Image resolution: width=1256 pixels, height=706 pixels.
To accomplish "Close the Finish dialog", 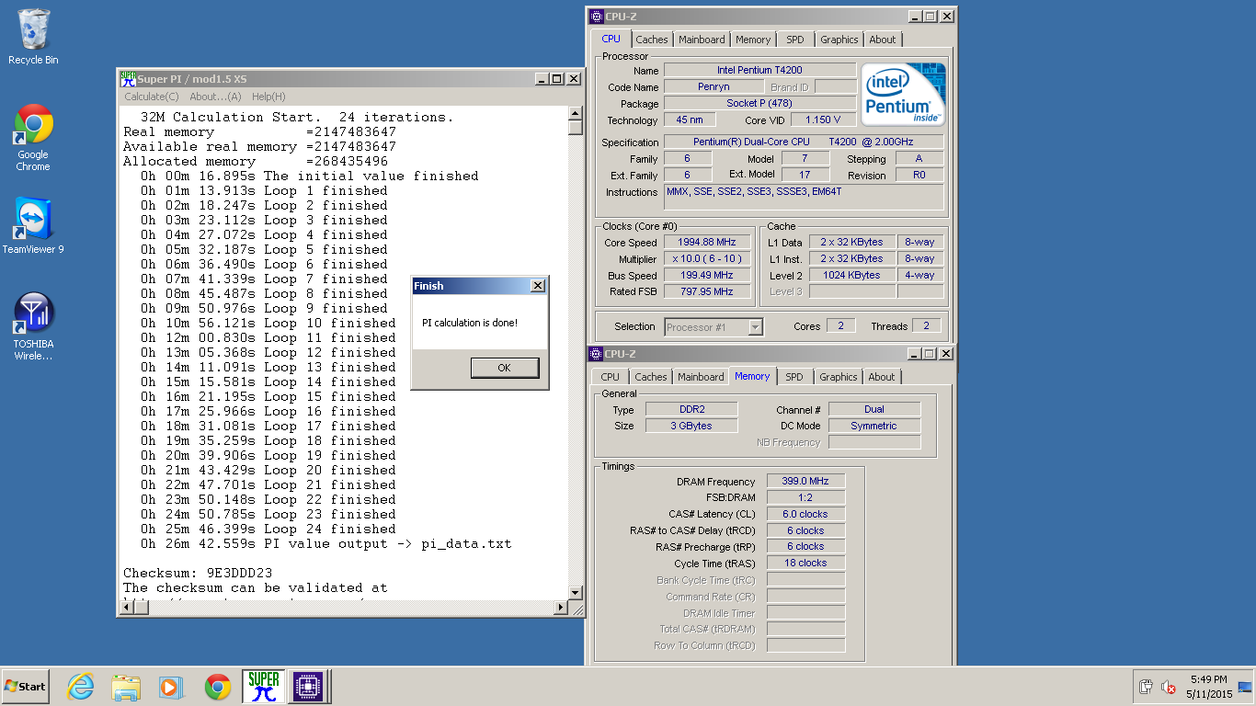I will (x=538, y=286).
